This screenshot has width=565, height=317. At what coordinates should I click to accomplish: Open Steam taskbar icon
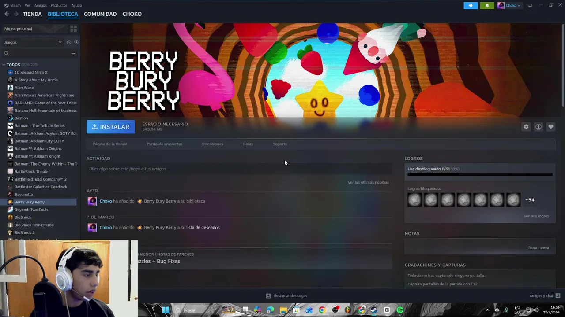[374, 310]
